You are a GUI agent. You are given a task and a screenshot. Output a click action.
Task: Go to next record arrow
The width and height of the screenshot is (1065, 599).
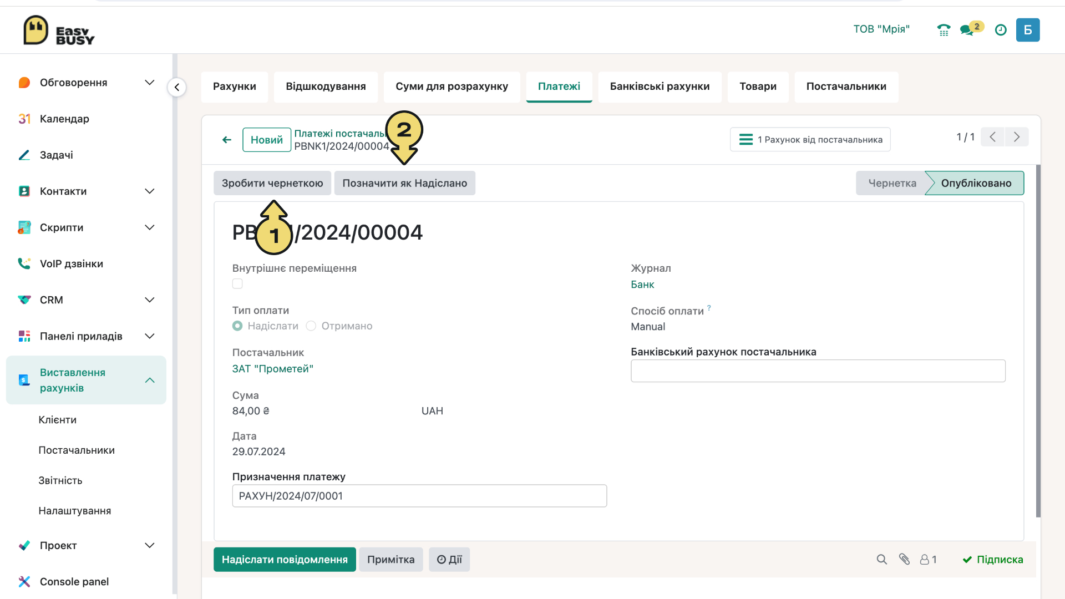tap(1017, 137)
